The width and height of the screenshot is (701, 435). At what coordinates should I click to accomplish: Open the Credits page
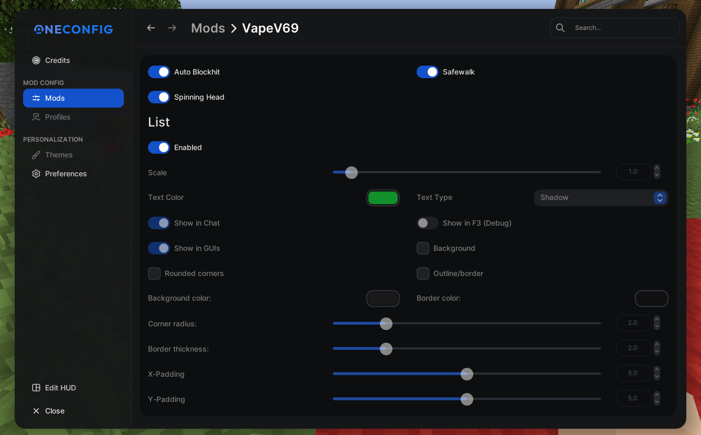73,60
